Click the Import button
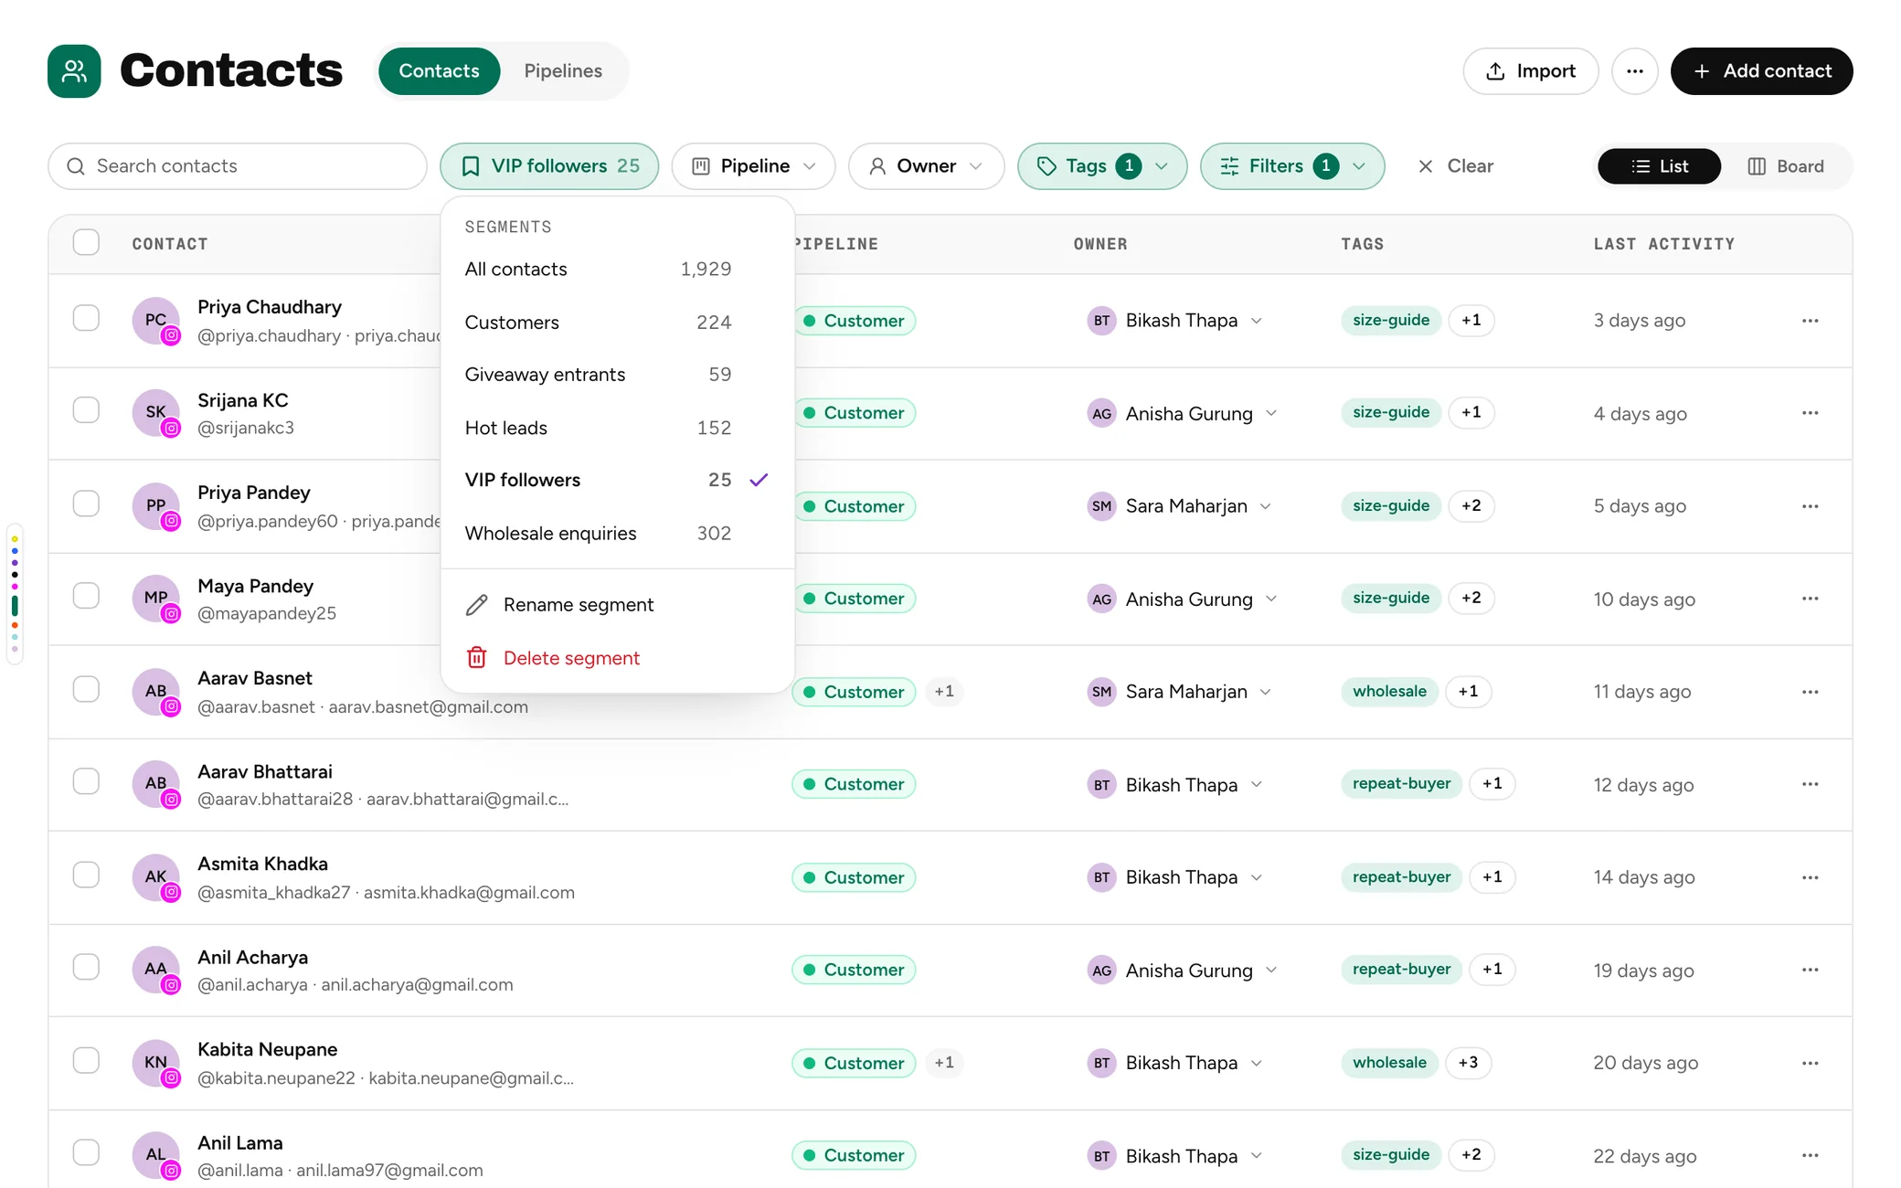 1531,71
